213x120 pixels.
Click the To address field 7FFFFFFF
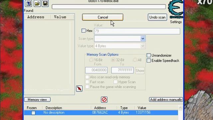coord(122,70)
